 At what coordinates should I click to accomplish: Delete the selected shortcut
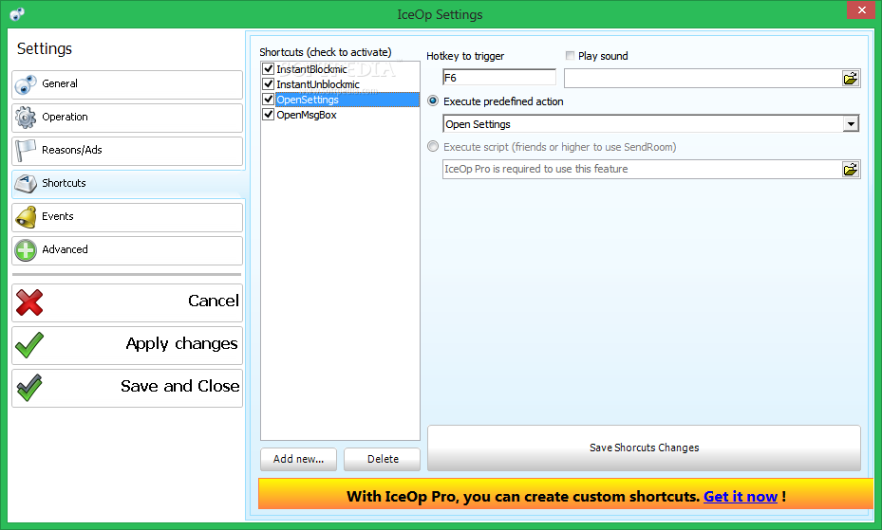click(383, 459)
